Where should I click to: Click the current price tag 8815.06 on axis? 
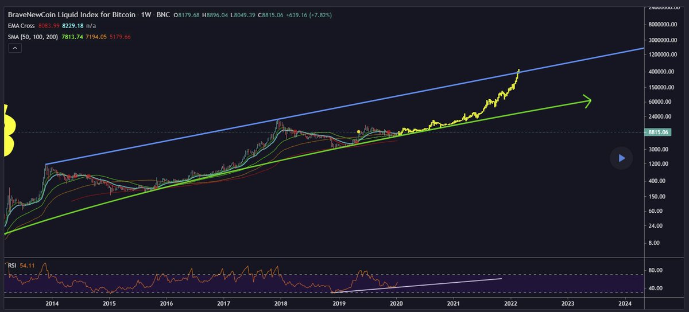[x=657, y=132]
